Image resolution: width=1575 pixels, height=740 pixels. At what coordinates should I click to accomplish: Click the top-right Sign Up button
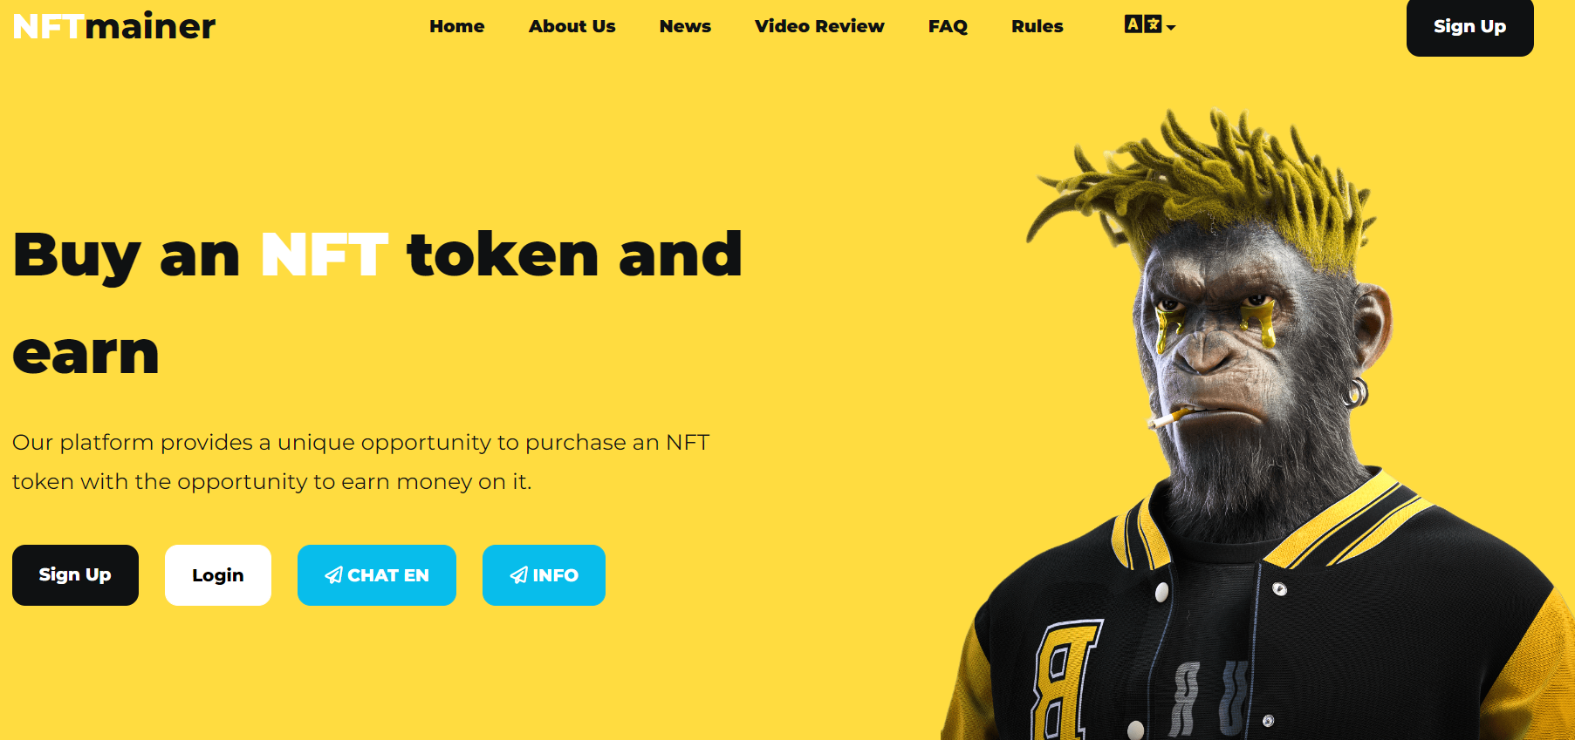pos(1470,27)
